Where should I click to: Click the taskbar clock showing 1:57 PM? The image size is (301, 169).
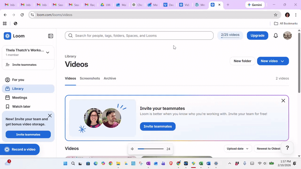pos(284,163)
